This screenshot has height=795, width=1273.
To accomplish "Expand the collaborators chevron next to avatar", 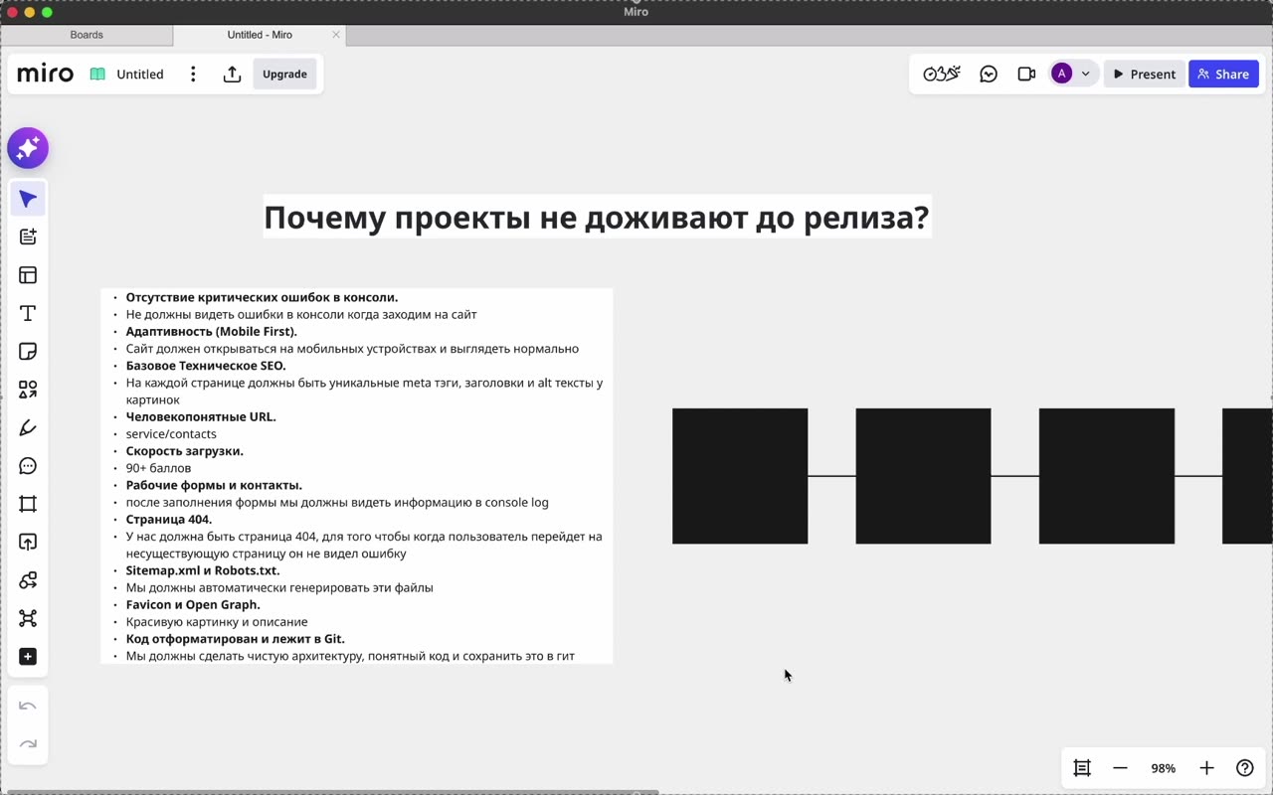I will point(1086,74).
